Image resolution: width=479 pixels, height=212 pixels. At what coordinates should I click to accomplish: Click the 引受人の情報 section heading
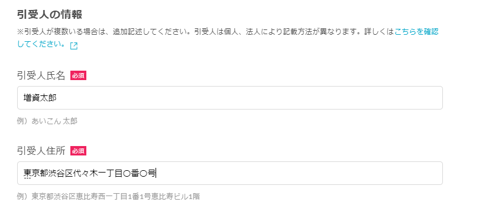coord(50,14)
